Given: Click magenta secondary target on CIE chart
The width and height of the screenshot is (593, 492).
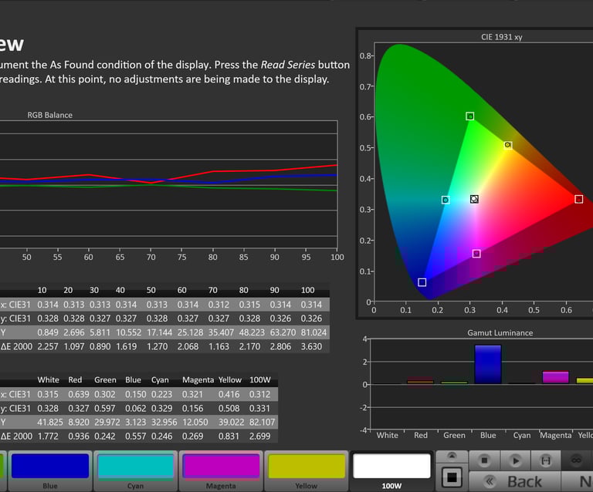Looking at the screenshot, I should [x=476, y=254].
